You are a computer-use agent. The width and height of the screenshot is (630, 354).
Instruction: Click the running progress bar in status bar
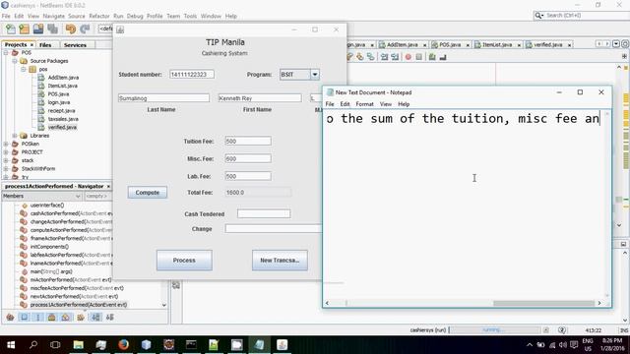[x=495, y=330]
